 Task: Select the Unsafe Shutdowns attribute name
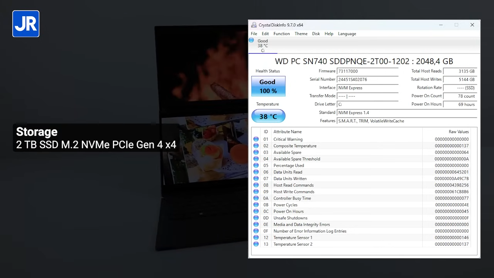pyautogui.click(x=290, y=218)
